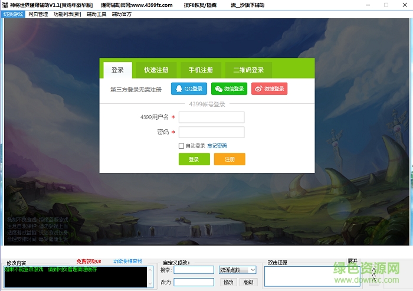The height and width of the screenshot is (291, 413).
Task: Open the 辅助工具 menu
Action: click(x=96, y=14)
